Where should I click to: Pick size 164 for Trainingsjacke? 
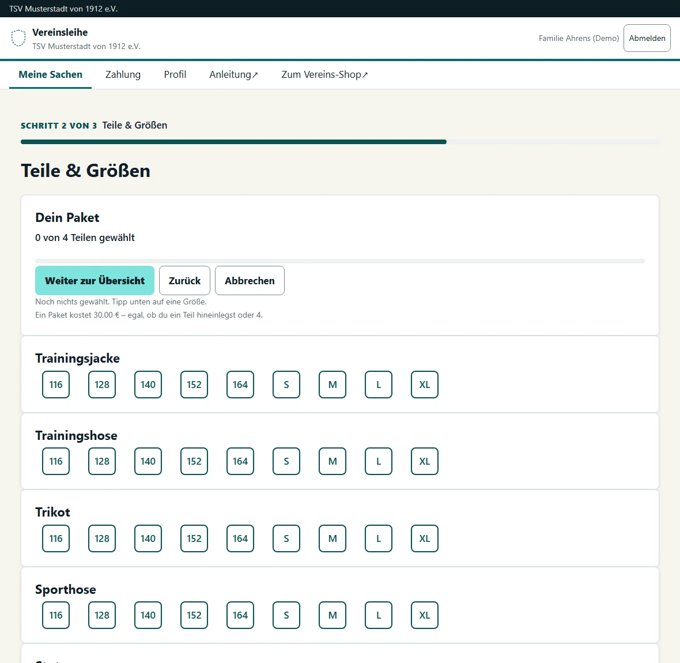[240, 385]
